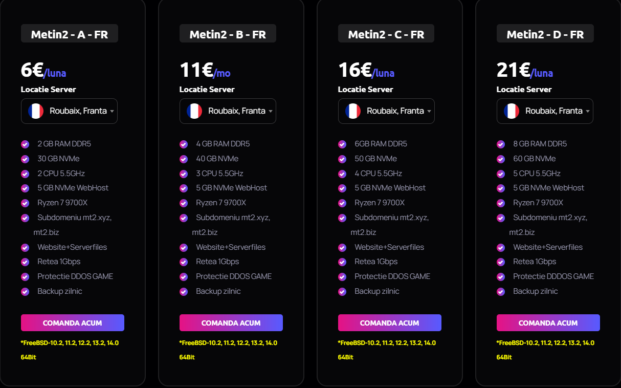Open the server location dropdown for Metin2 - A
621x388 pixels.
69,111
